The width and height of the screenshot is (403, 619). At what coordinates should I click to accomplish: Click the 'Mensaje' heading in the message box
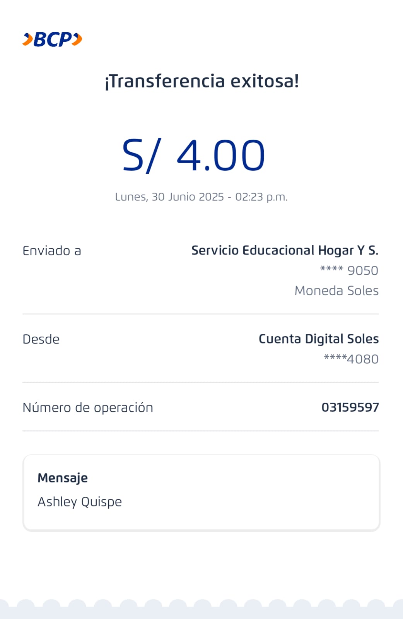[x=63, y=478]
